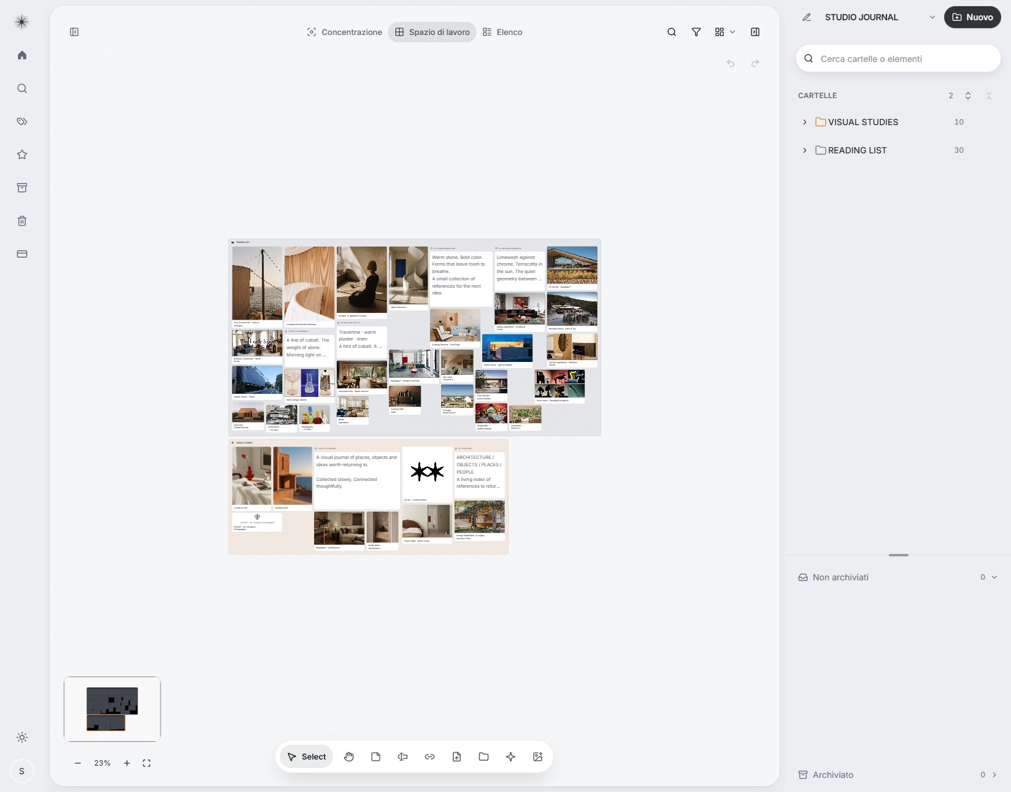Add a new note with note tool
Image resolution: width=1011 pixels, height=792 pixels.
(x=376, y=756)
